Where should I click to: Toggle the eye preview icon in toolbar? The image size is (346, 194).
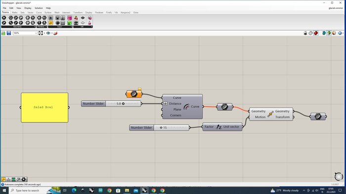tap(48, 33)
